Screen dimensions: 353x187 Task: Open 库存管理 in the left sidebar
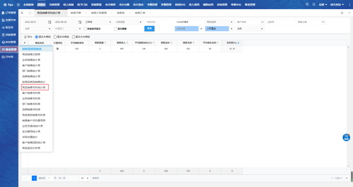9,42
